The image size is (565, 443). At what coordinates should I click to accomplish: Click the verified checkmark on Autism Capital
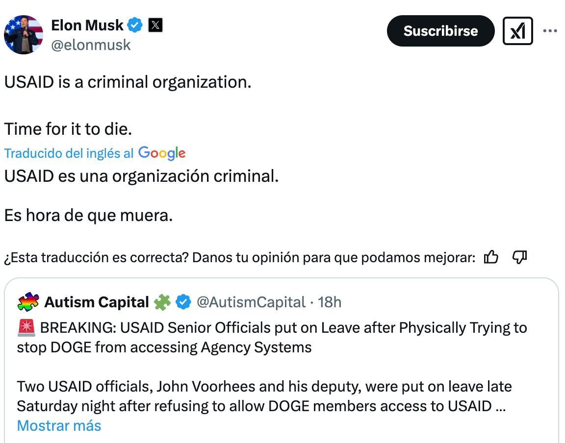(x=182, y=302)
